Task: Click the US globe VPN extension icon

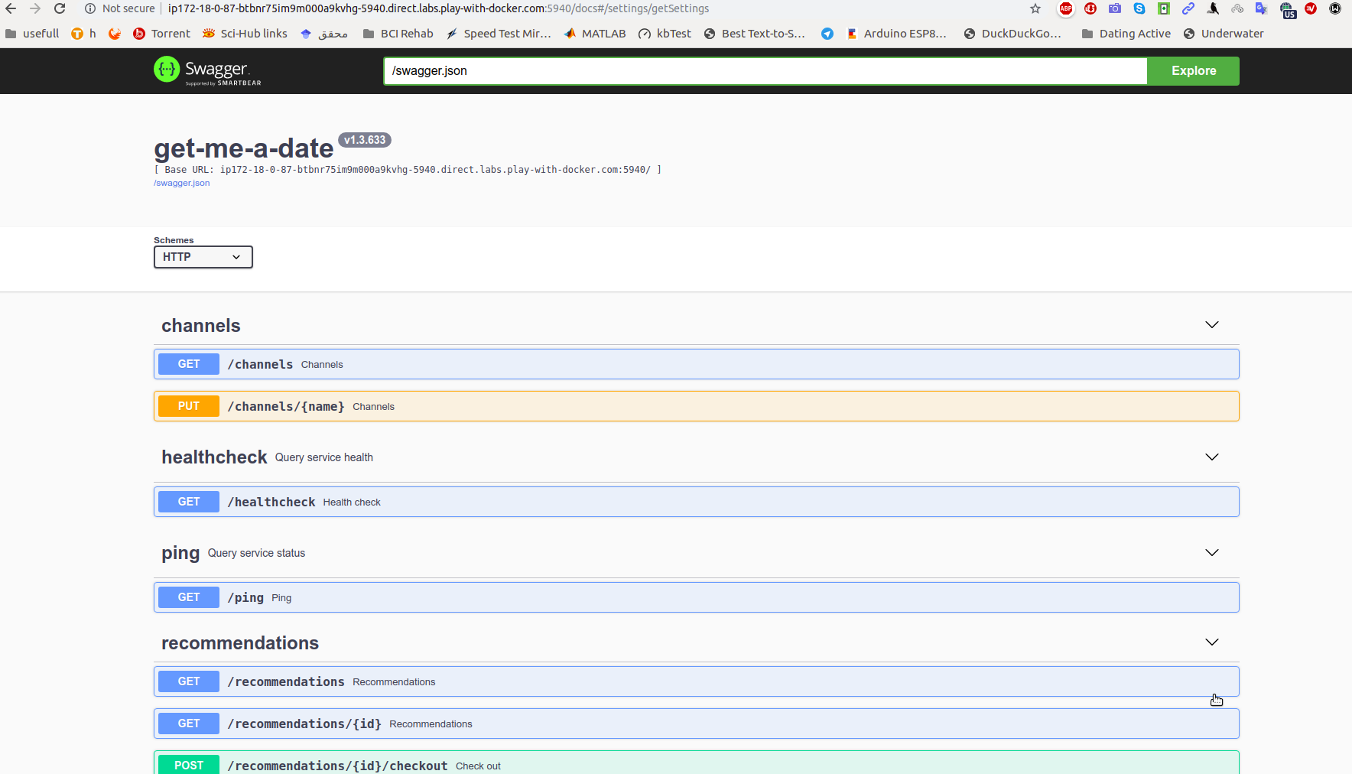Action: point(1288,10)
